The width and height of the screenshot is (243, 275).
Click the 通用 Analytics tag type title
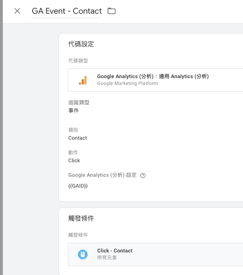pyautogui.click(x=153, y=77)
